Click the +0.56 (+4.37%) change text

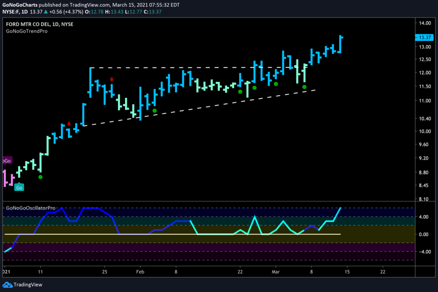tap(66, 12)
